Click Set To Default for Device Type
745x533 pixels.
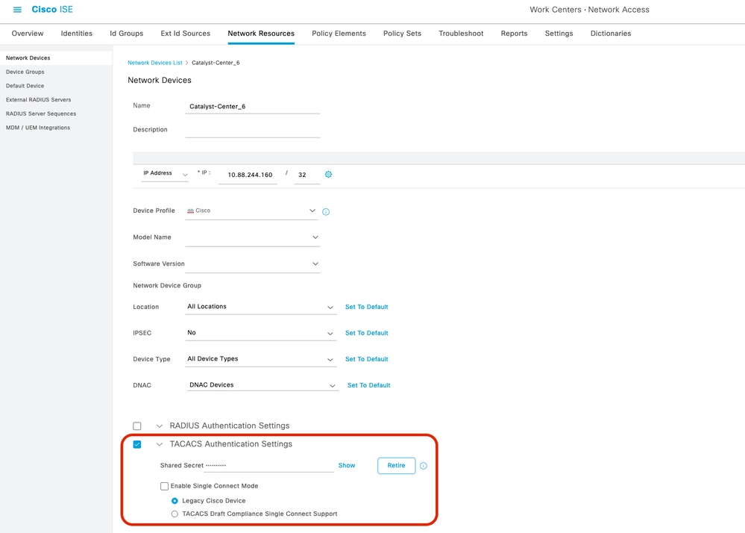(367, 360)
